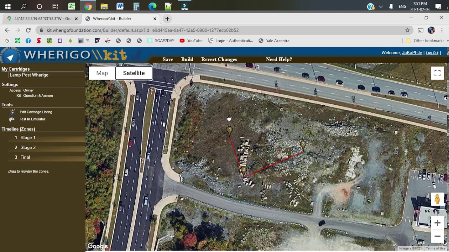Screen dimensions: 449x252
Task: Open the Facebook bookmark
Action: point(28,41)
